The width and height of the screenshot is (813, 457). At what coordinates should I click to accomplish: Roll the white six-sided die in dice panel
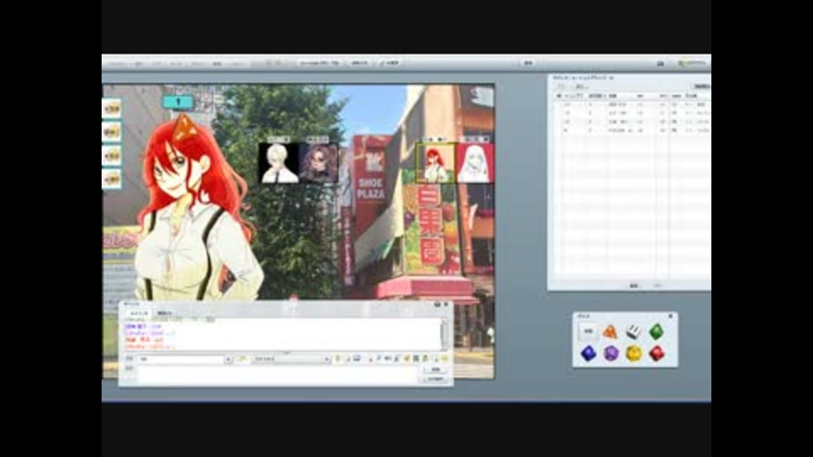click(x=633, y=332)
